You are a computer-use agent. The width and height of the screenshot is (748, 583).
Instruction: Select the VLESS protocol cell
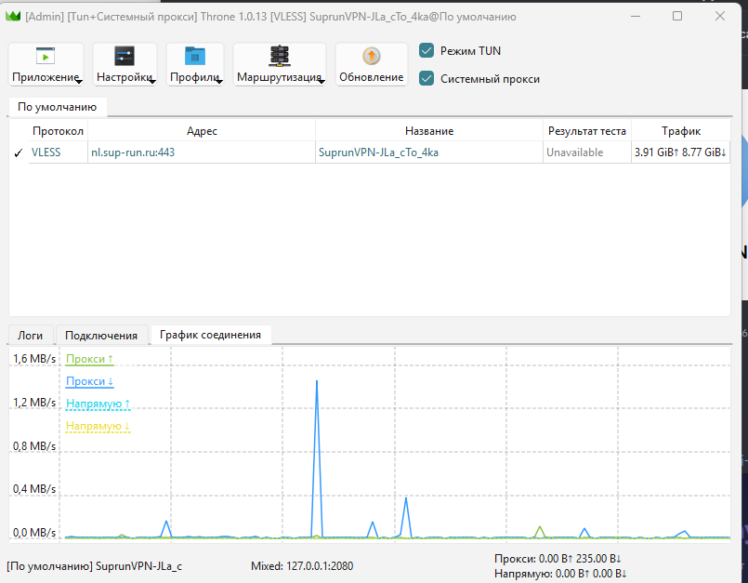click(59, 152)
